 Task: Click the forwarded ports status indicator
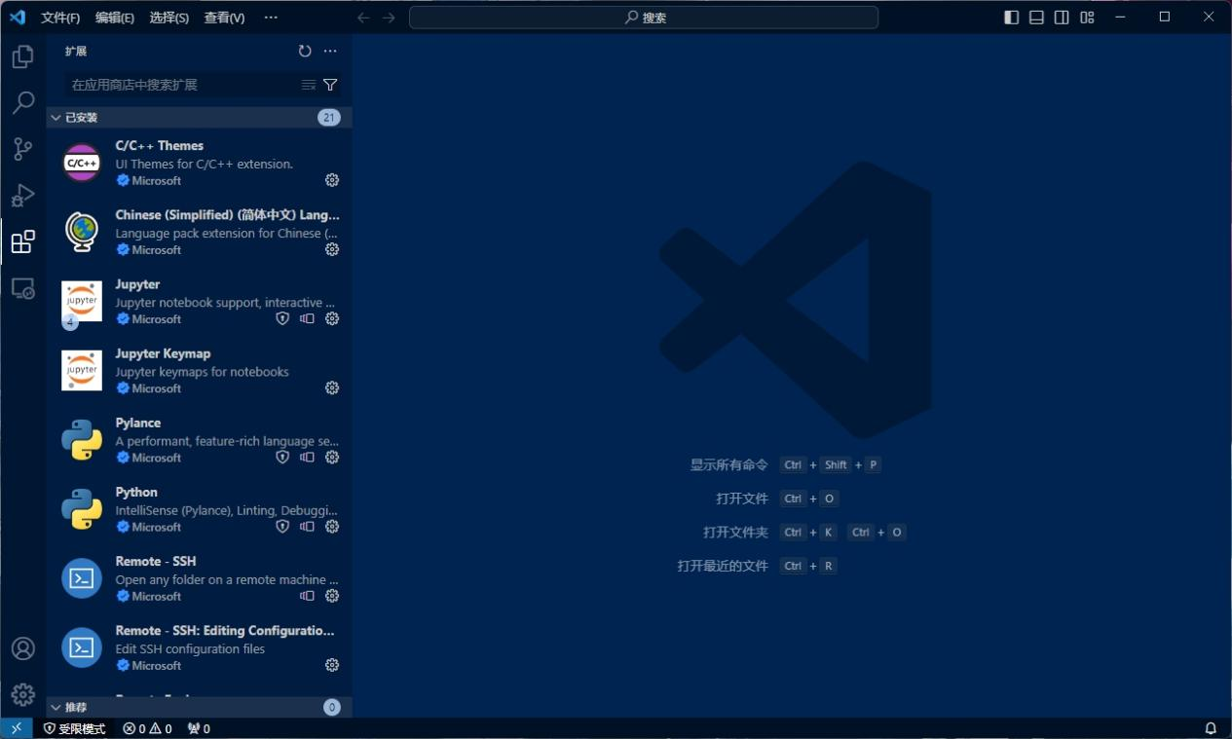click(x=199, y=728)
